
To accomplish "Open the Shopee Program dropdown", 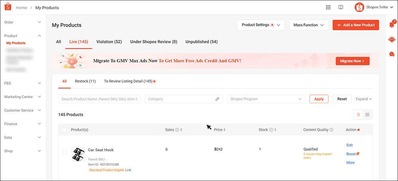I will [266, 99].
